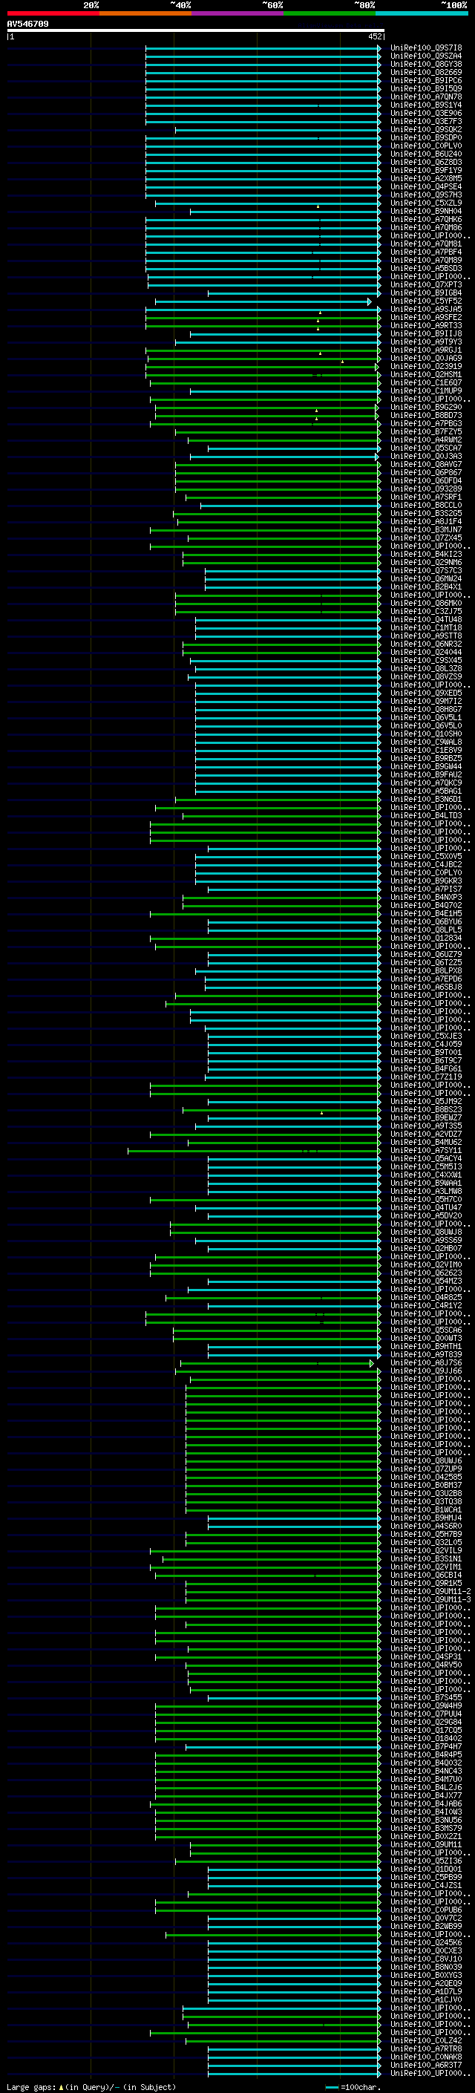The width and height of the screenshot is (475, 2093).
Task: Click hit label UniRef100_A5BSD3
Action: (426, 268)
